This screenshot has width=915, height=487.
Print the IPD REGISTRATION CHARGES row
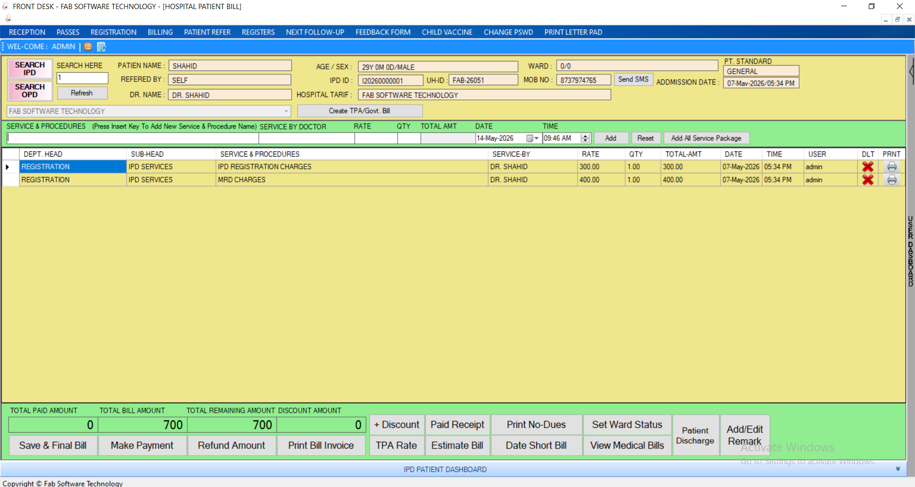tap(892, 167)
